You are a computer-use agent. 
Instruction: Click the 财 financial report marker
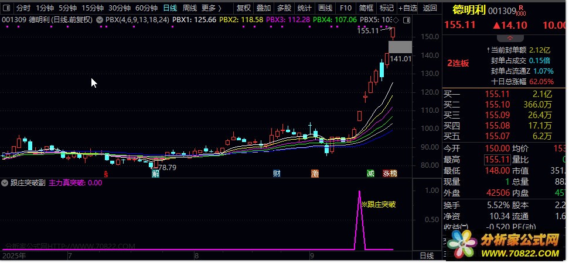[x=277, y=174]
